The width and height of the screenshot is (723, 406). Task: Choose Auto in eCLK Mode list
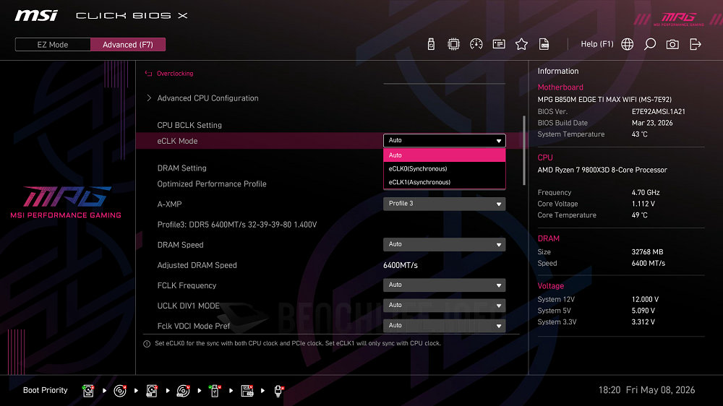point(445,155)
